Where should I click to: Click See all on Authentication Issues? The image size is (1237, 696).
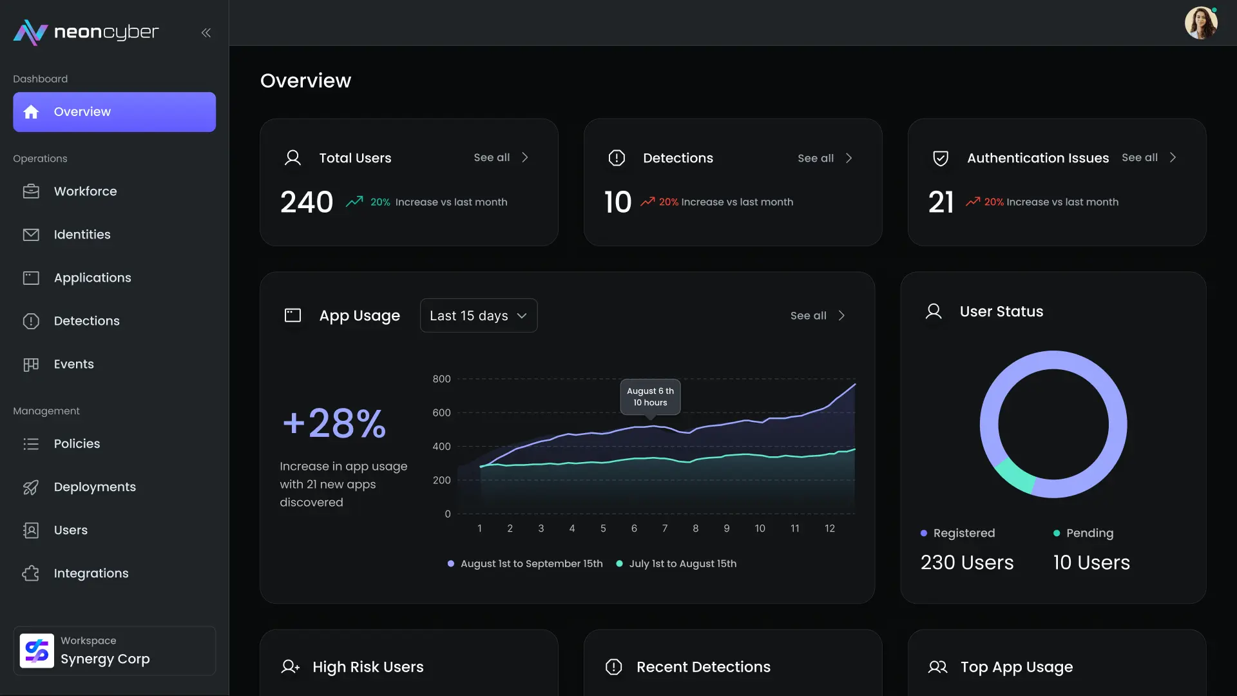click(1139, 158)
